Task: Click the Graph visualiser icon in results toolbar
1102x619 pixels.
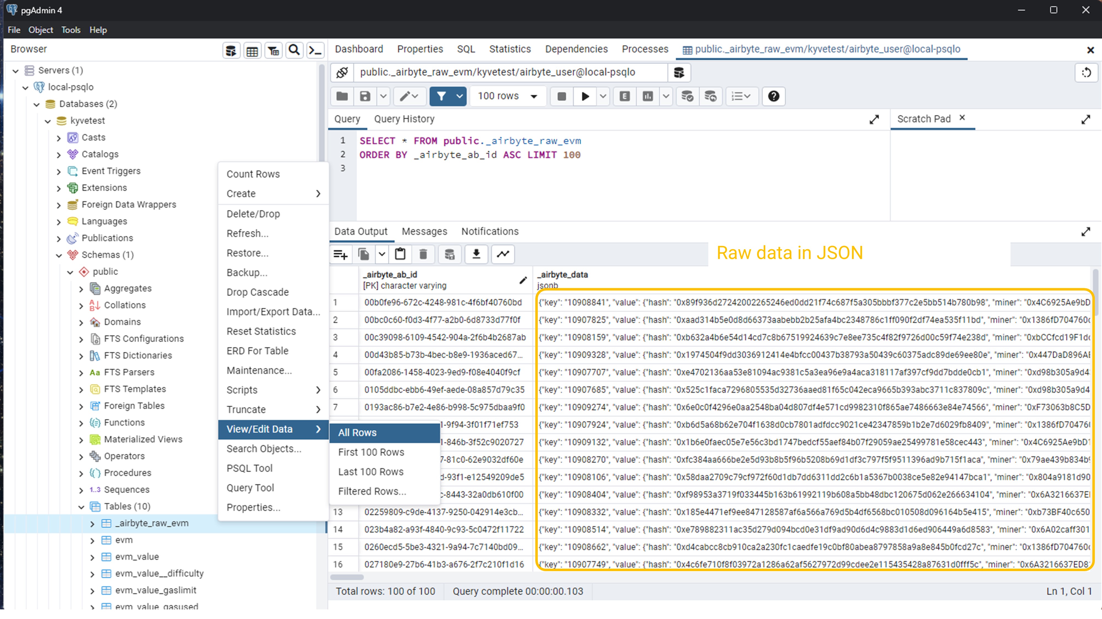Action: [x=503, y=254]
